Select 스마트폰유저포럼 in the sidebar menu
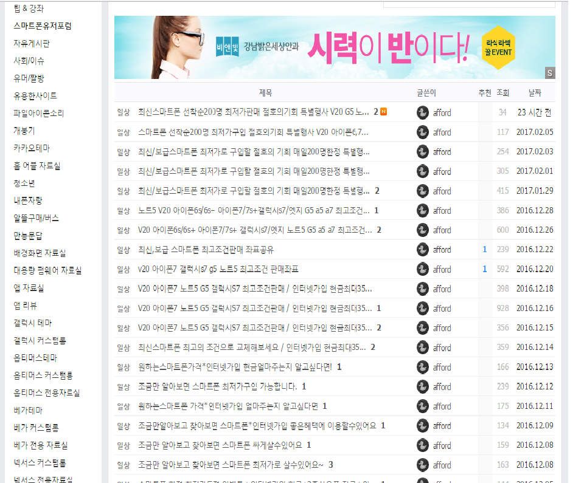The image size is (584, 483). click(43, 26)
